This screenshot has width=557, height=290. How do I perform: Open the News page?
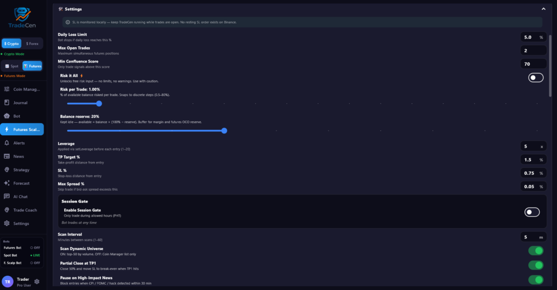(22, 156)
